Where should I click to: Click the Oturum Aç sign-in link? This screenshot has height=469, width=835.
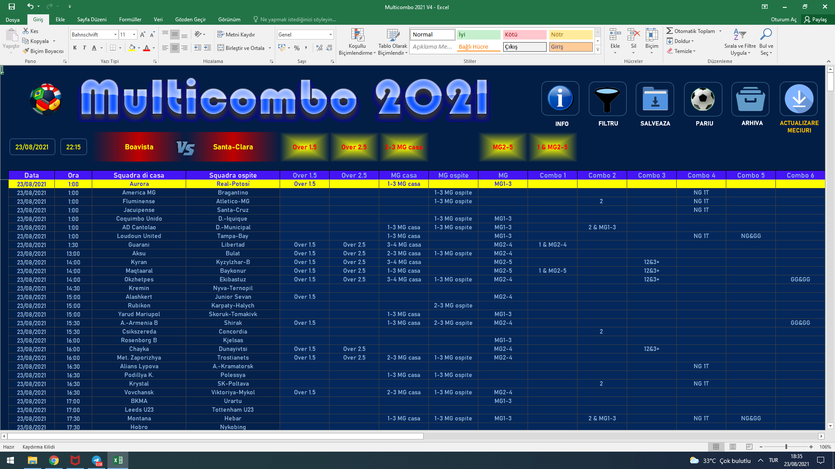pyautogui.click(x=784, y=20)
